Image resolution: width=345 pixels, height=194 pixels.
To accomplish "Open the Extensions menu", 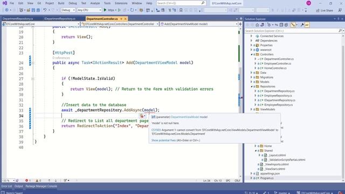I will click(121, 3).
